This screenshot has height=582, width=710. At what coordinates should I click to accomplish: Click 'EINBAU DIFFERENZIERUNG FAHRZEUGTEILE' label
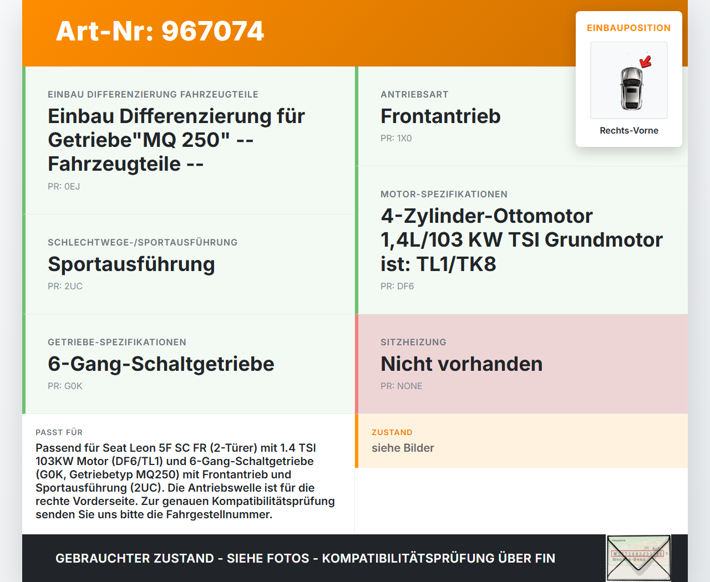[153, 94]
